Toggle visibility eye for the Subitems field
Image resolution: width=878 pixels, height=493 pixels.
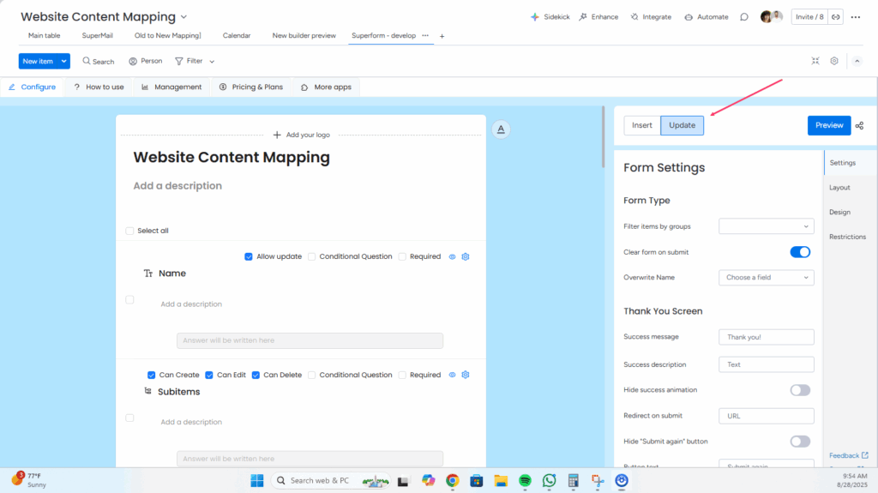(453, 375)
